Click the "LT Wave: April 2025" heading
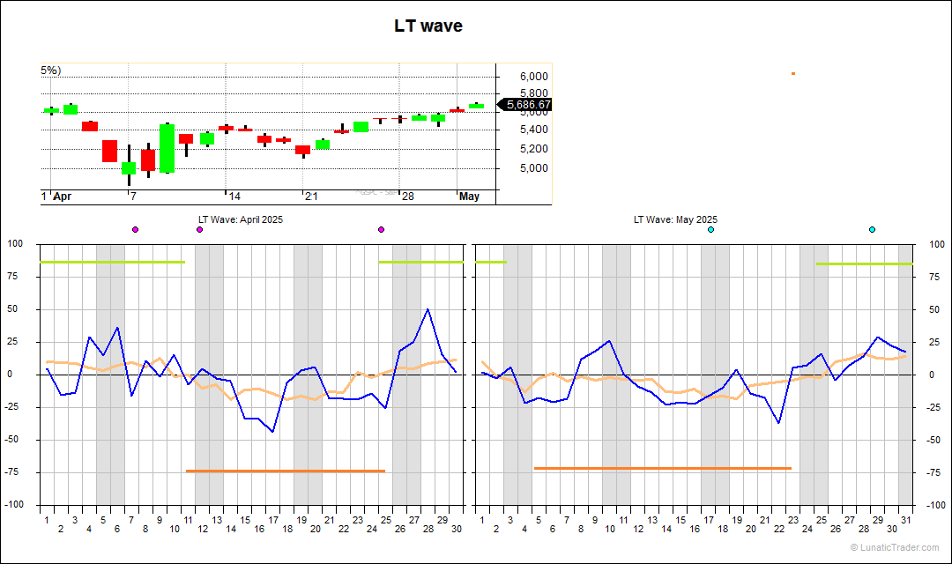This screenshot has height=564, width=952. [x=240, y=219]
